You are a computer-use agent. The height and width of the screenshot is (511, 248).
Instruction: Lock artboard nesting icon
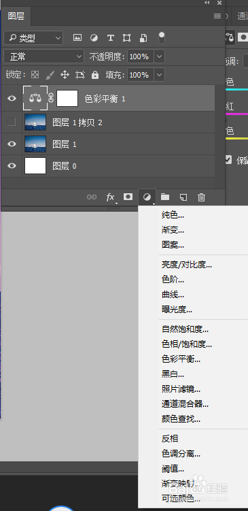click(79, 75)
